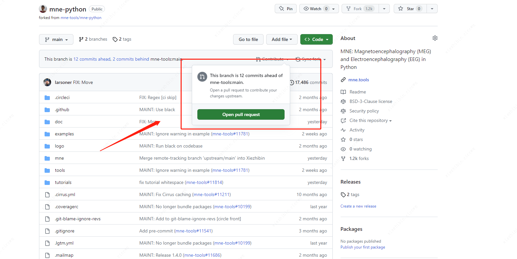Expand the Fork dropdown arrow

point(384,9)
